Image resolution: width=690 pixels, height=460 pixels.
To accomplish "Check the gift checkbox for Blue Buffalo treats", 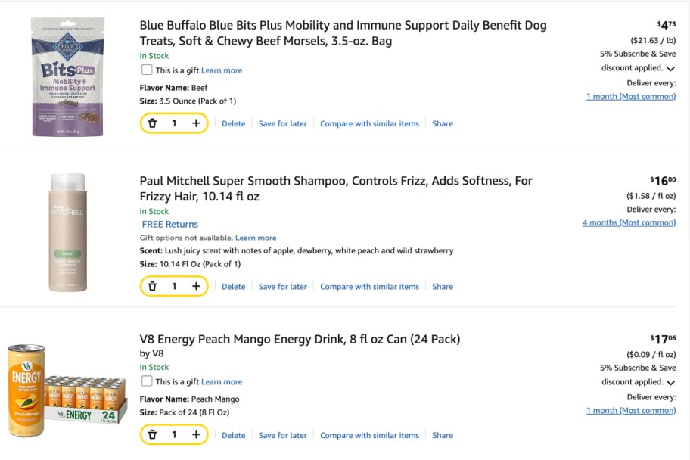I will 147,70.
